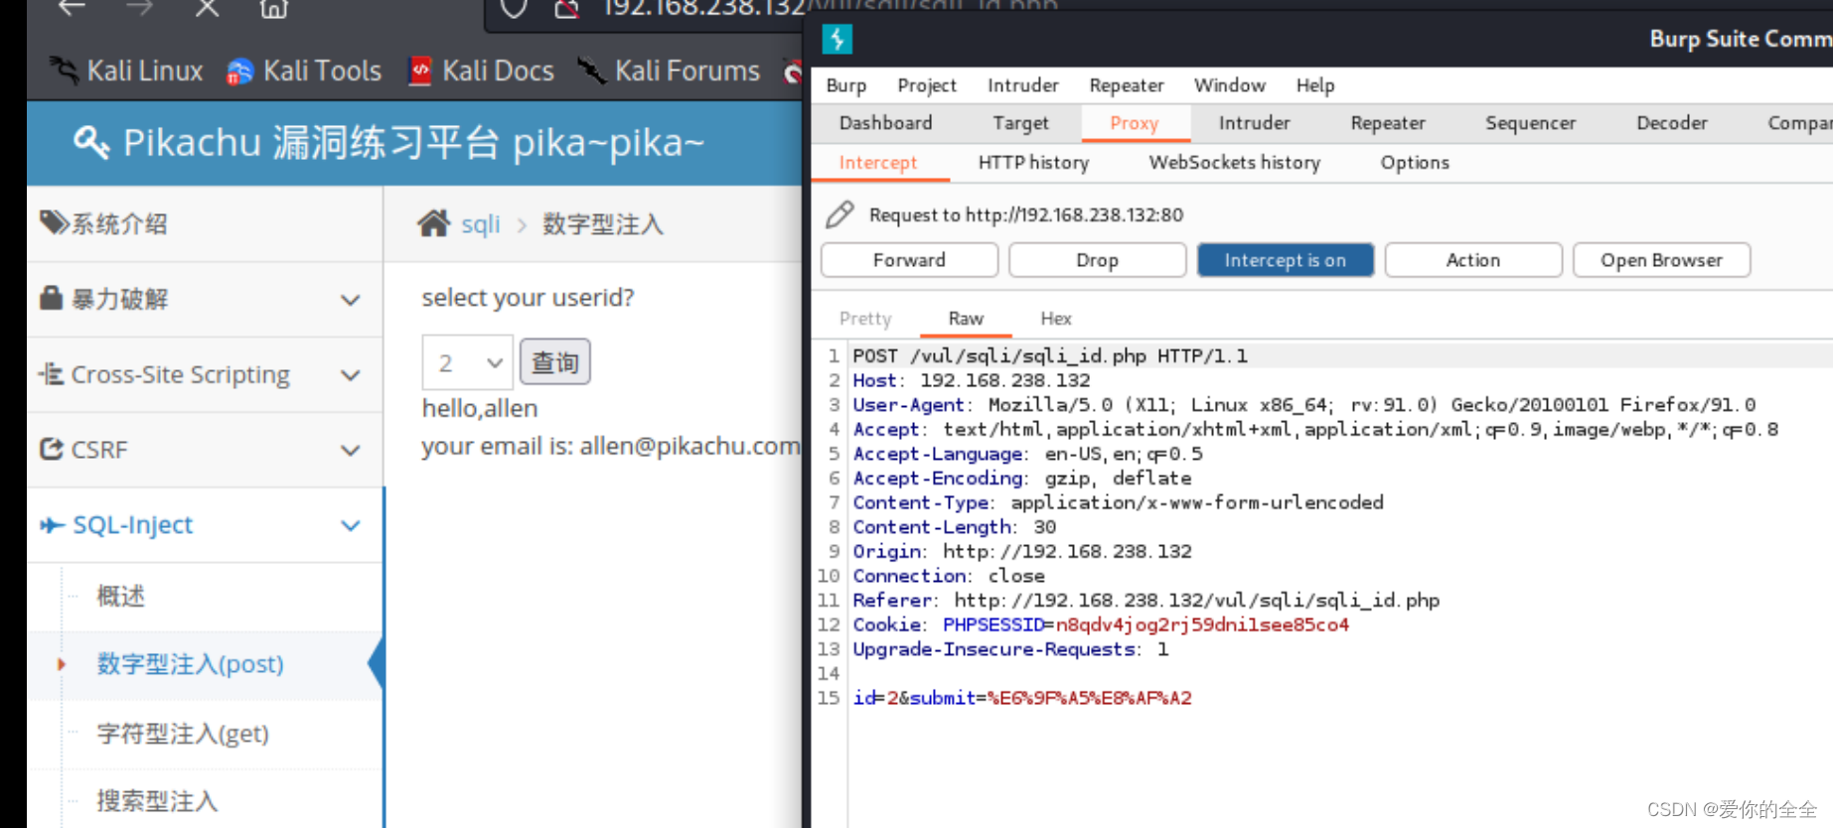Click the lock icon beside 暴力破解

51,297
